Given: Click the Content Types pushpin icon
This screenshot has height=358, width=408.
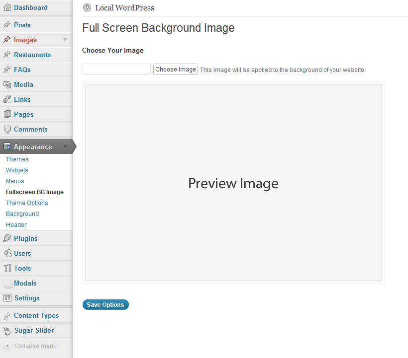Looking at the screenshot, I should (7, 315).
